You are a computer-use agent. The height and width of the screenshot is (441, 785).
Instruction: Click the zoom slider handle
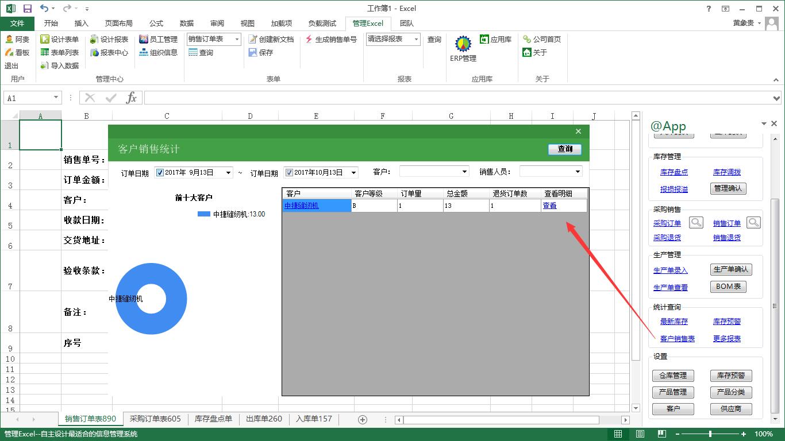[x=710, y=434]
